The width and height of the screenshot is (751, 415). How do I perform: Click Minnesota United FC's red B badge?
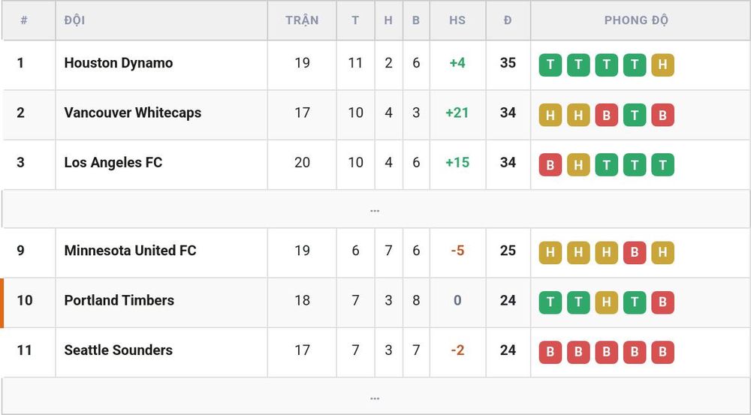click(635, 253)
